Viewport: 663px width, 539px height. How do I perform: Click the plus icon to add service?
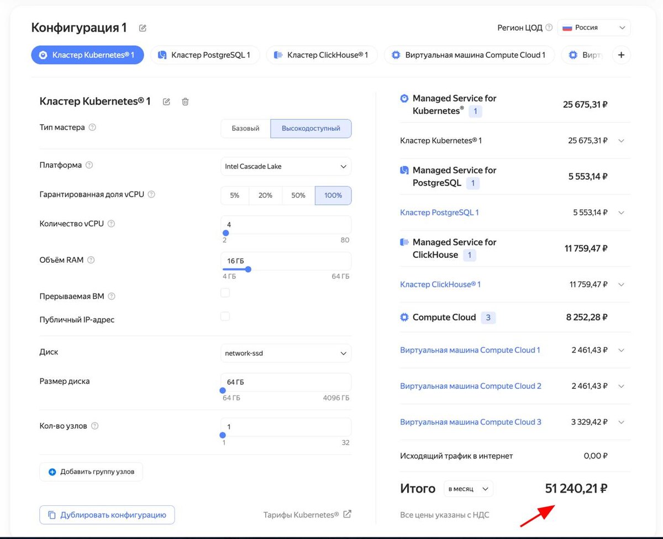(x=622, y=55)
